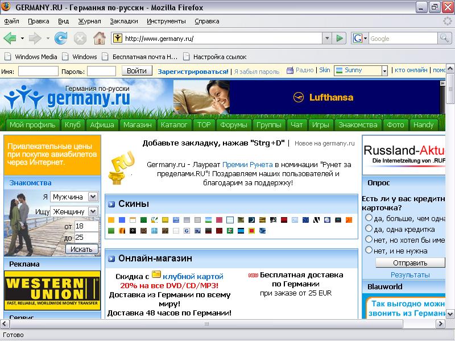Open the Журнал menu
Viewport: 455px width, 341px height.
89,21
